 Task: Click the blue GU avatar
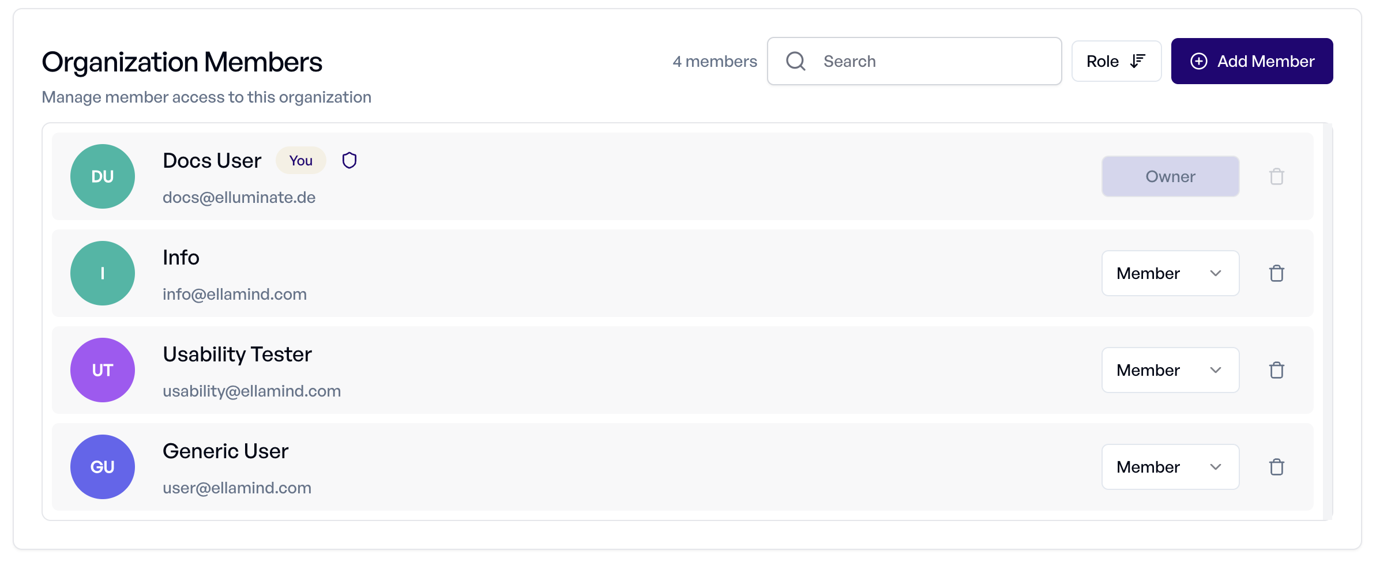point(103,467)
